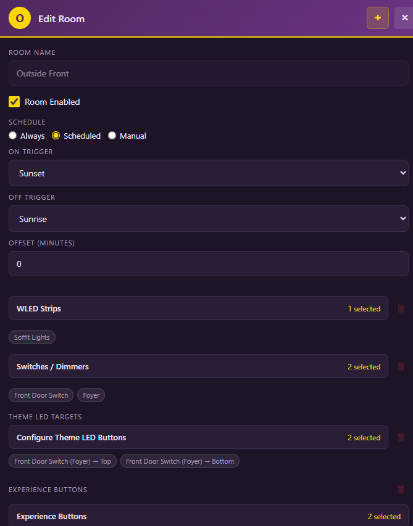Click the Front Door Switch chip
The image size is (413, 526).
coord(41,395)
